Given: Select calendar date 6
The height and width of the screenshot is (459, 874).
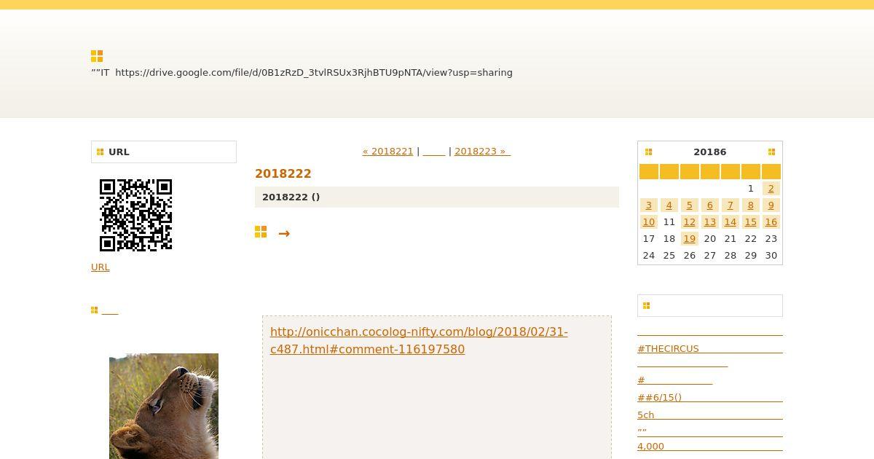Looking at the screenshot, I should point(710,205).
